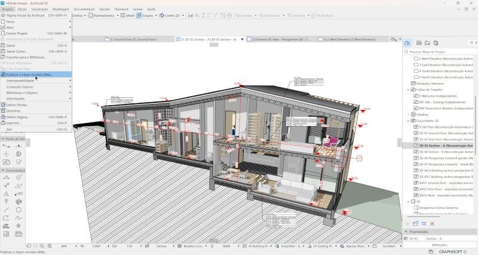Viewport: 478px width, 255px height.
Task: Select the Drawing tool in toolbox
Action: (19, 234)
